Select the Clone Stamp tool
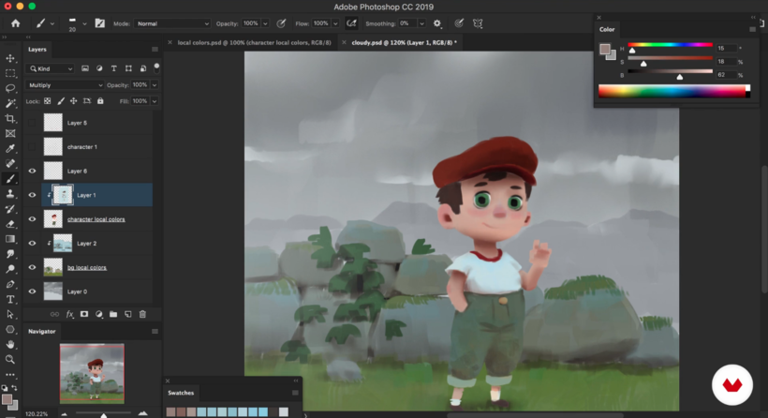 tap(9, 194)
